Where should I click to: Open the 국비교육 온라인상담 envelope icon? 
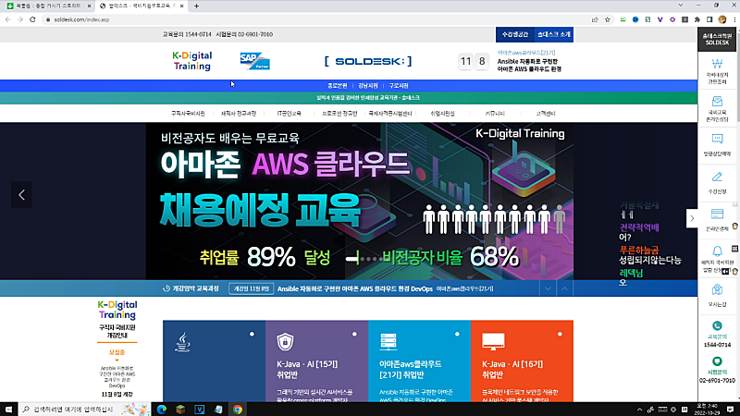[x=717, y=101]
